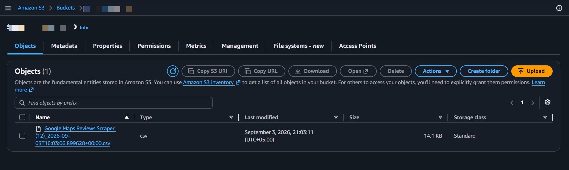Open the File systems - new tab
Screen dimensions: 569x170
[x=298, y=46]
